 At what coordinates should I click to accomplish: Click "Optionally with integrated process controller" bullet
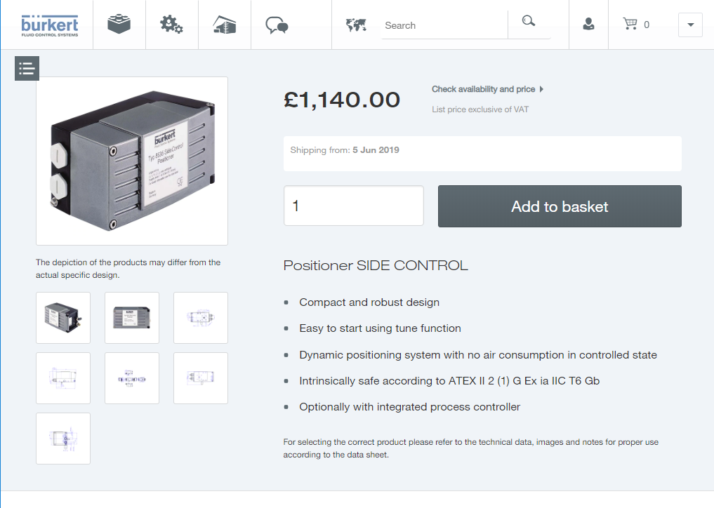point(410,406)
